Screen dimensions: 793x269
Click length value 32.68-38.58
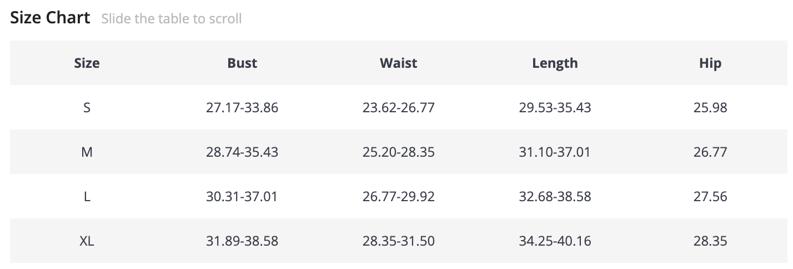click(x=555, y=197)
